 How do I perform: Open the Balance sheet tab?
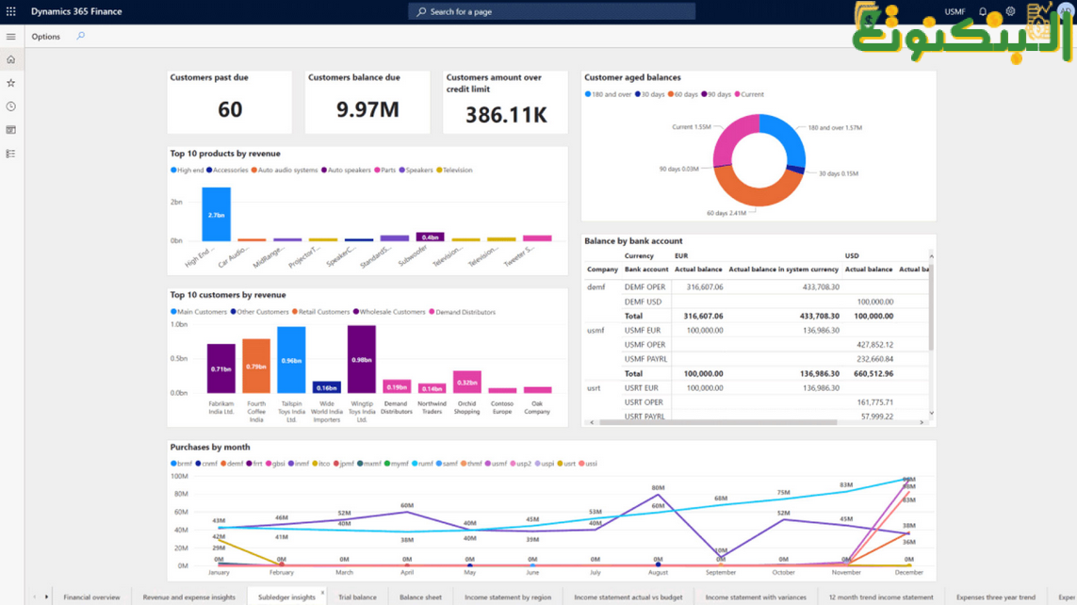(x=420, y=597)
